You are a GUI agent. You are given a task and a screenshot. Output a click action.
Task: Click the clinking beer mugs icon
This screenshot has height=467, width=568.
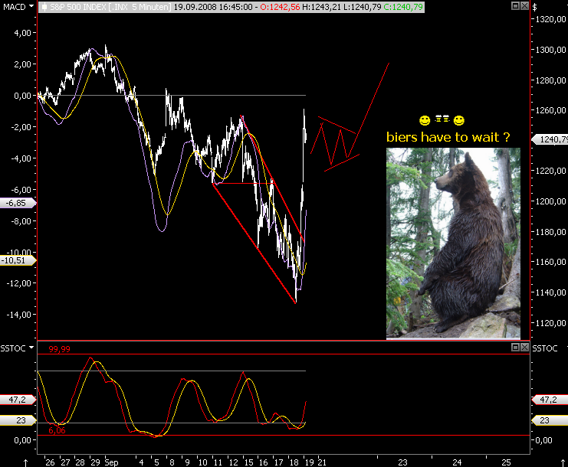coord(442,119)
